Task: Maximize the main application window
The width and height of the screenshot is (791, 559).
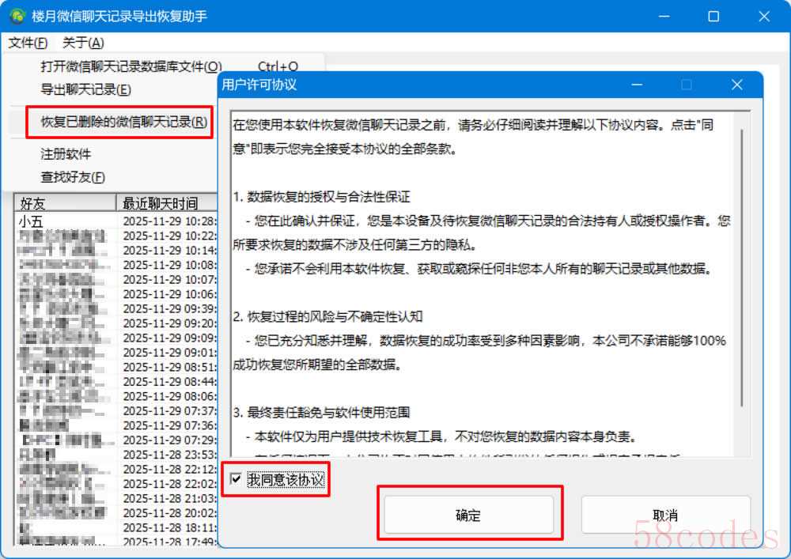Action: point(713,16)
